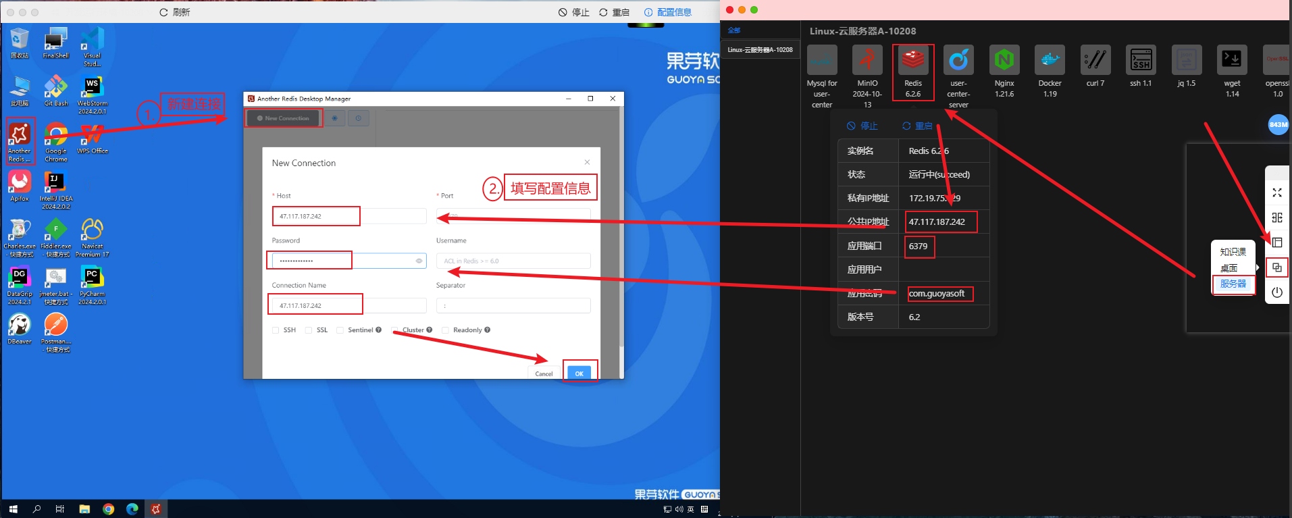Open WPS Office desktop icon
Viewport: 1292px width, 518px height.
(x=93, y=139)
